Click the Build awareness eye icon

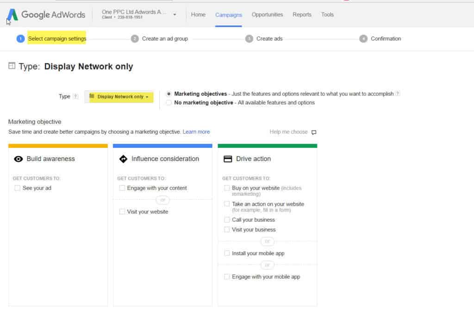click(x=18, y=159)
